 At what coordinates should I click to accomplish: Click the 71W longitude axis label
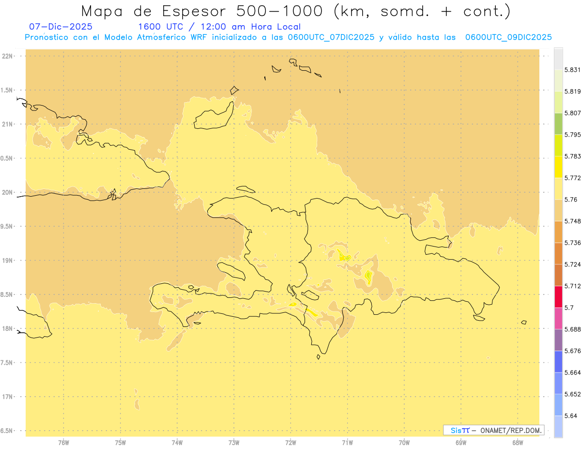pos(347,443)
